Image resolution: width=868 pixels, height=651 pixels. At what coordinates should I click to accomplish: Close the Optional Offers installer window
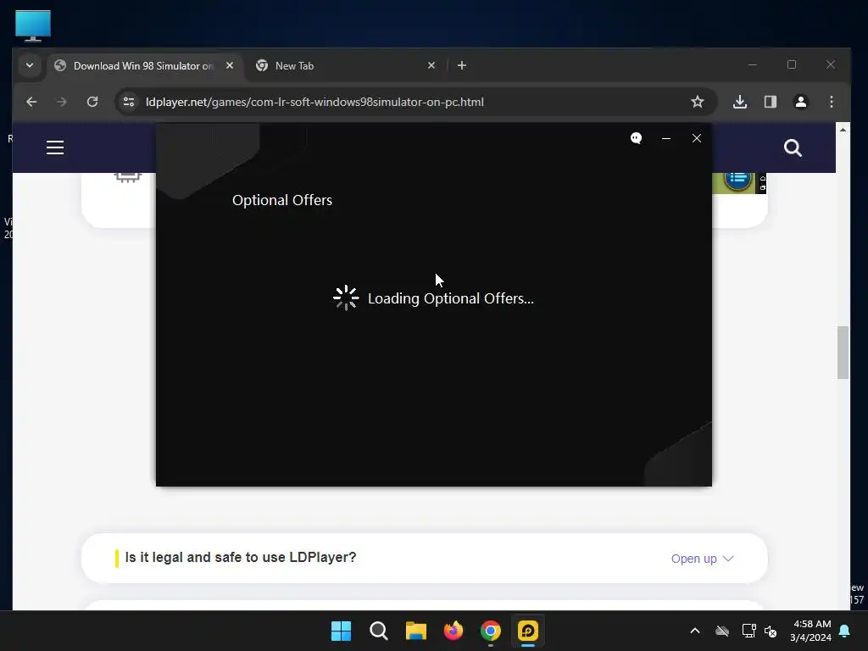(697, 138)
